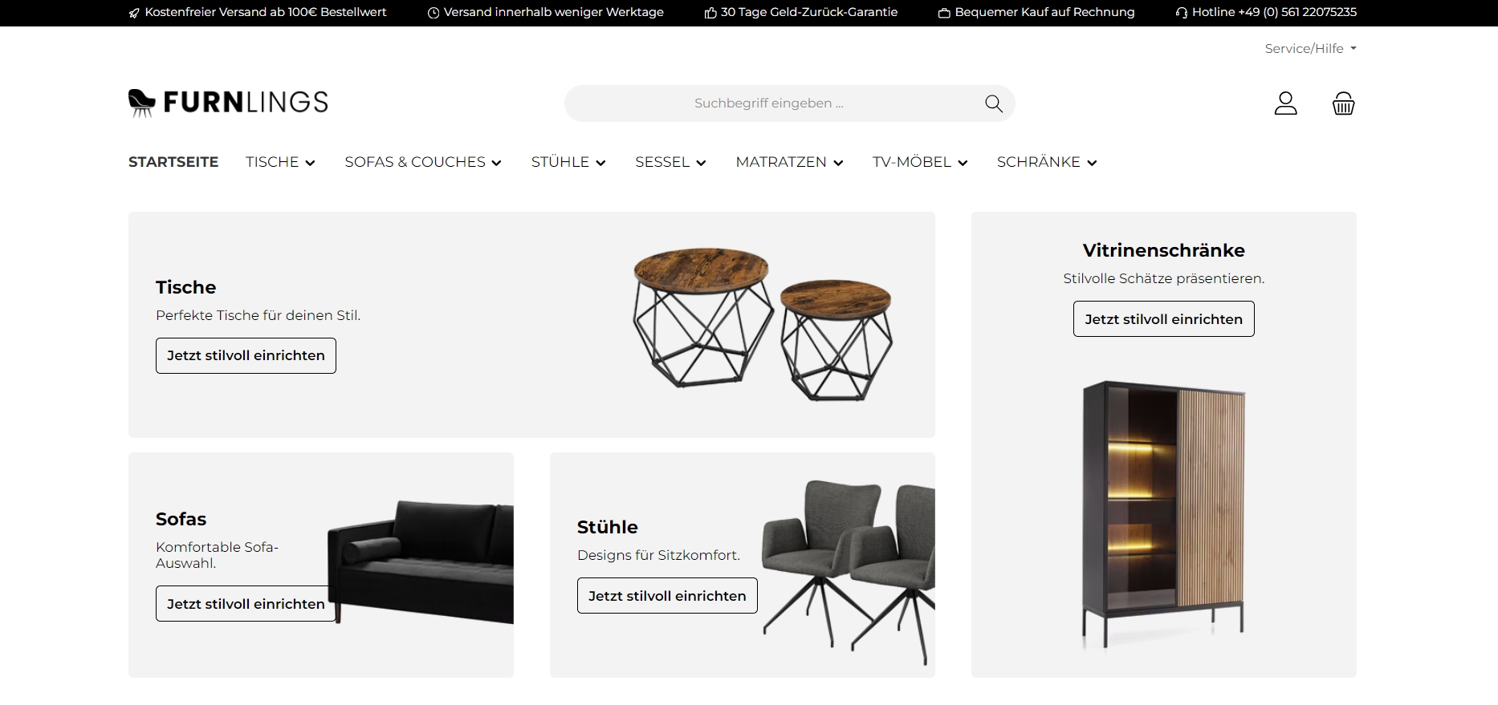This screenshot has height=705, width=1498.
Task: Click the display cabinet product image
Action: click(1163, 513)
